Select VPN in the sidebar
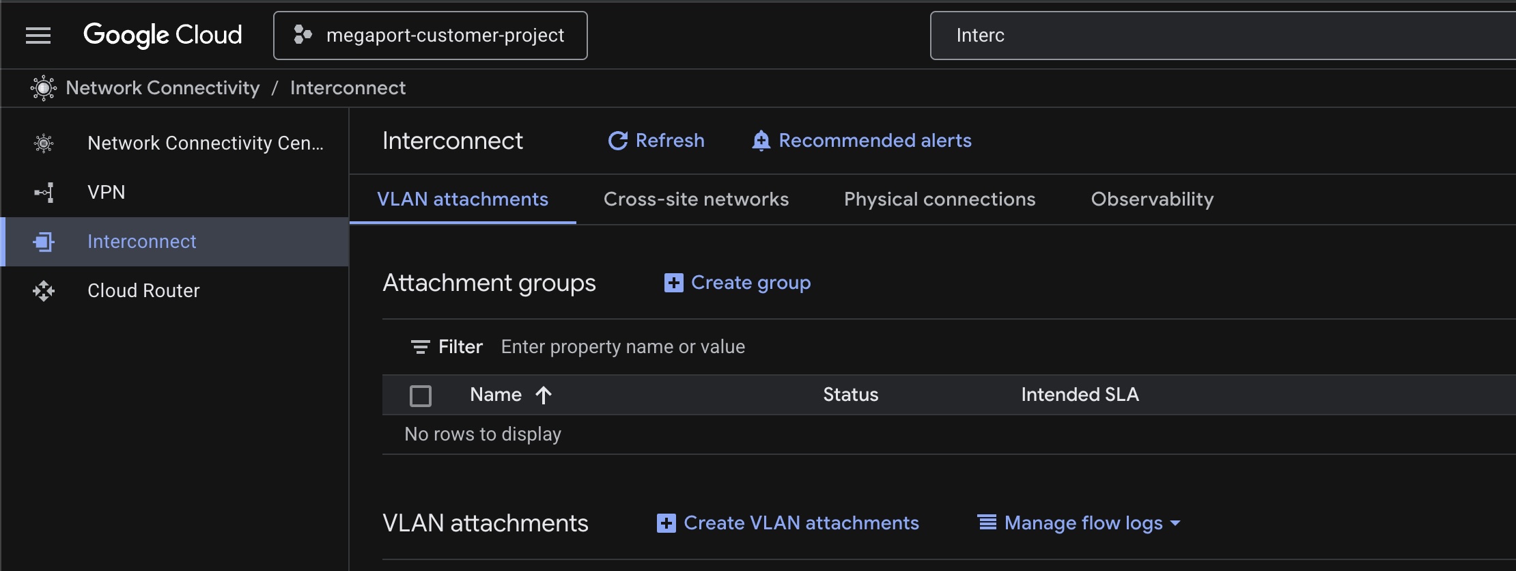The image size is (1516, 571). [x=175, y=193]
